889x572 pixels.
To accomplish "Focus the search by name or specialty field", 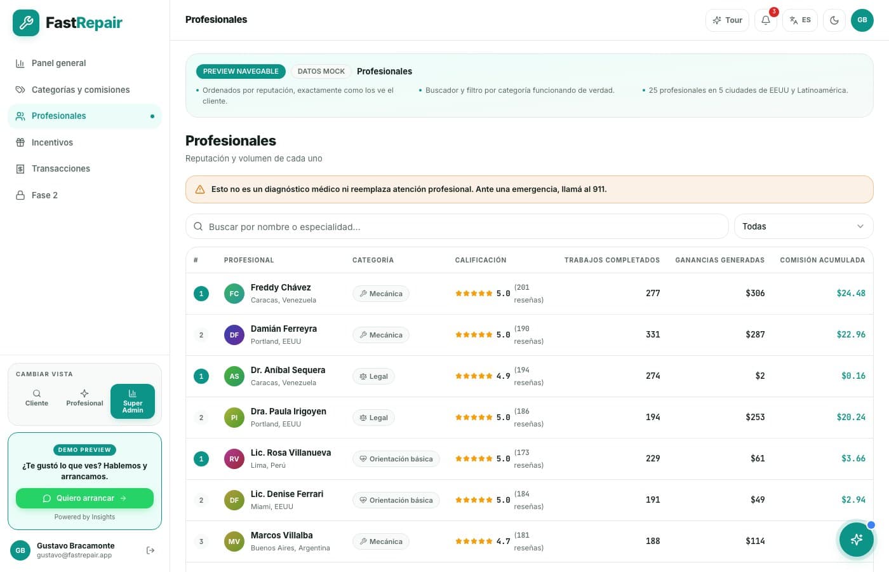I will click(457, 226).
